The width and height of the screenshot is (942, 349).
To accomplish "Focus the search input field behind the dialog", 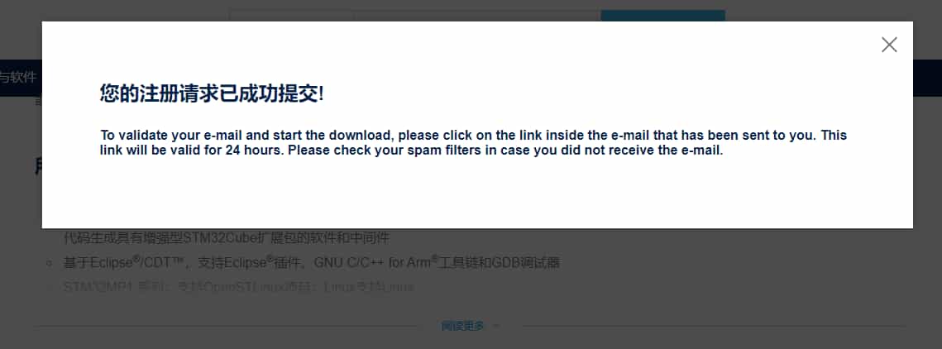I will [477, 16].
